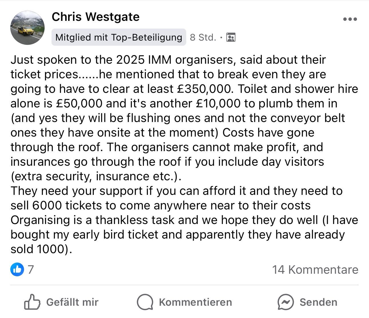Click the author name Chris Westgate
Image resolution: width=369 pixels, height=318 pixels.
click(x=96, y=17)
